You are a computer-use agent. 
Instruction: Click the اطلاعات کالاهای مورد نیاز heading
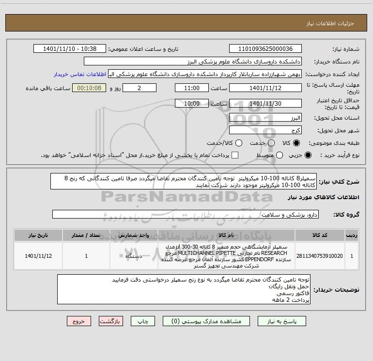pyautogui.click(x=324, y=197)
